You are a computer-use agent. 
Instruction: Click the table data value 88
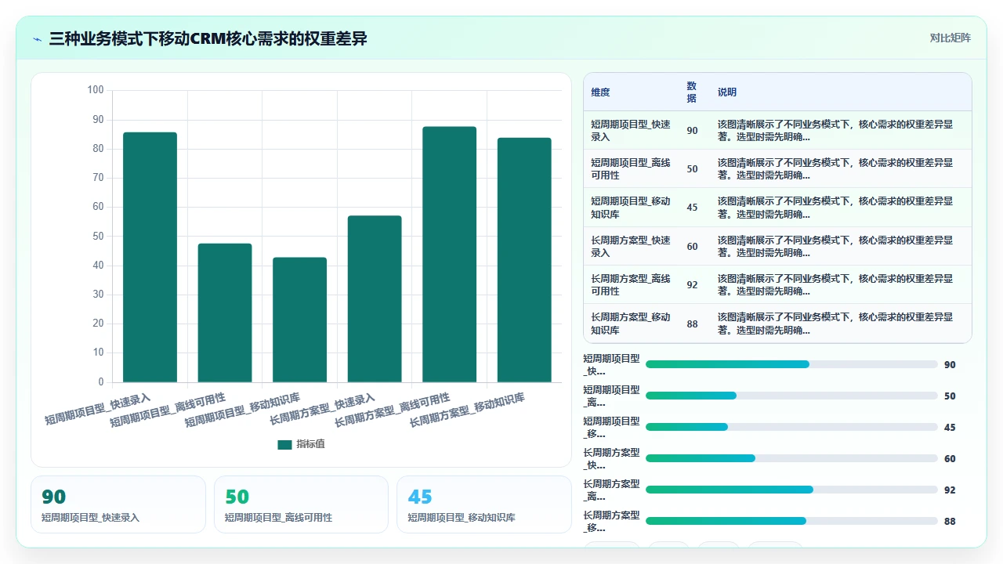692,324
